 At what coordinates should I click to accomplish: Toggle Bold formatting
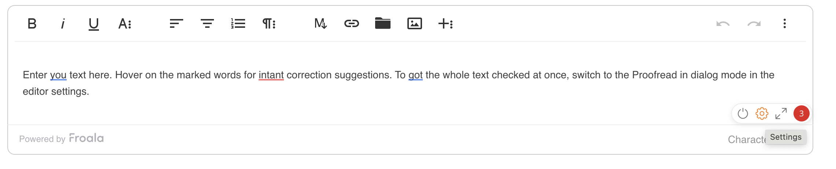click(x=32, y=24)
